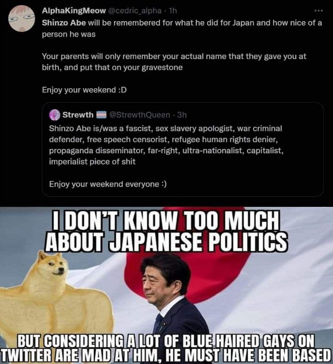Viewport: 333px width, 364px height.
Task: Open the @cedric_alpha handle
Action: (135, 11)
